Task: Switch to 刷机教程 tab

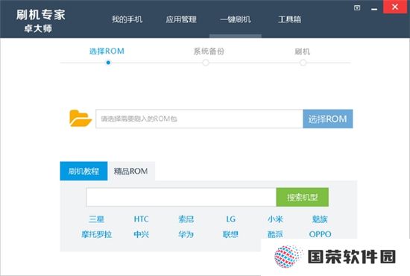Action: click(83, 171)
